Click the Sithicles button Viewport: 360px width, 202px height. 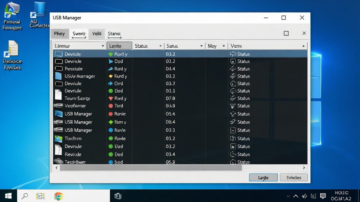tap(294, 177)
